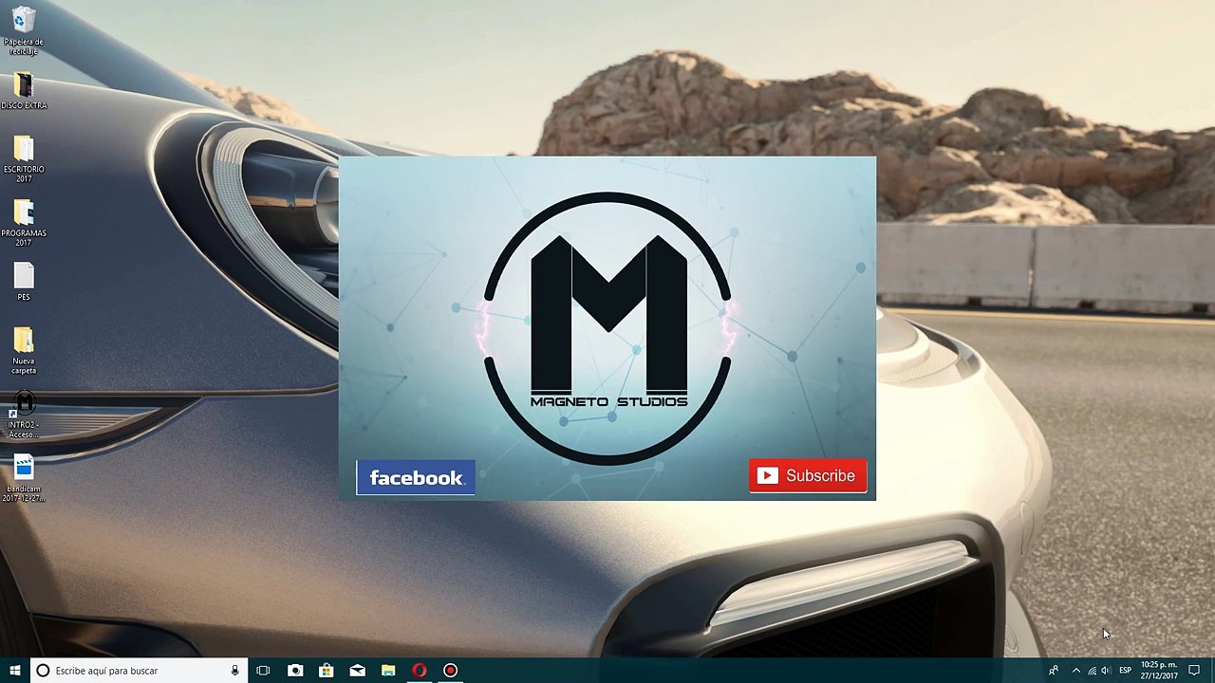Select the PROGRAMAS 2017 folder
Viewport: 1215px width, 683px height.
24,222
